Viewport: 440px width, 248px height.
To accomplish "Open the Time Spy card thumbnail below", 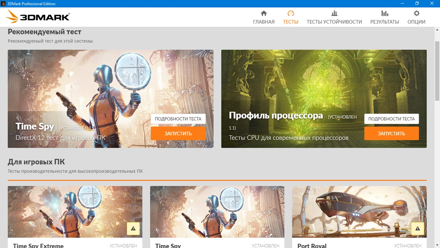I will coord(217,212).
